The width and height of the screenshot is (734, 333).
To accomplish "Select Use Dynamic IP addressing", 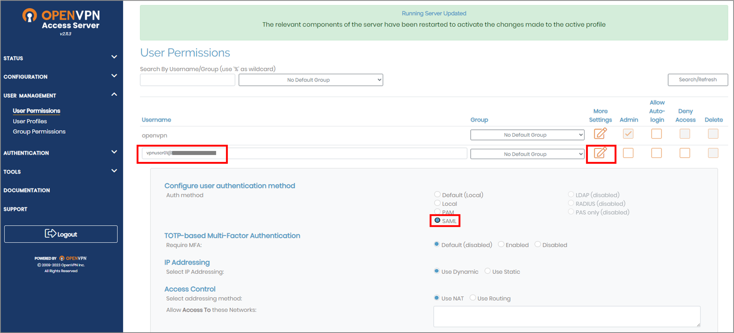I will [437, 271].
